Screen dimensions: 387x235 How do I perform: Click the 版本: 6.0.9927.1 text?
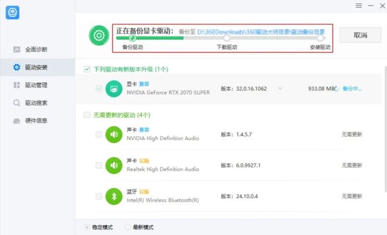pyautogui.click(x=240, y=165)
